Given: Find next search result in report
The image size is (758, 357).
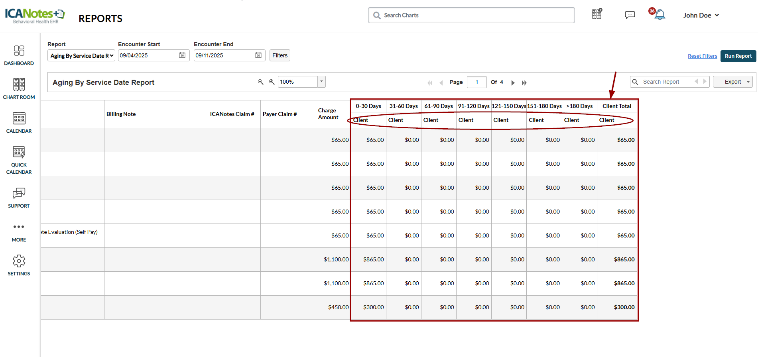Looking at the screenshot, I should point(705,81).
